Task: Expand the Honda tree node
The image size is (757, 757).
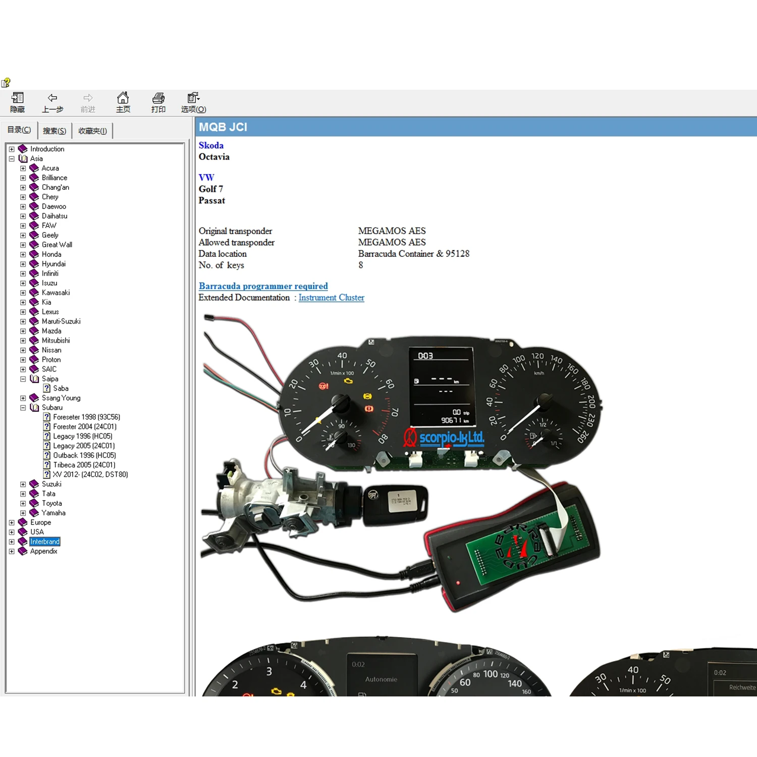Action: [23, 254]
